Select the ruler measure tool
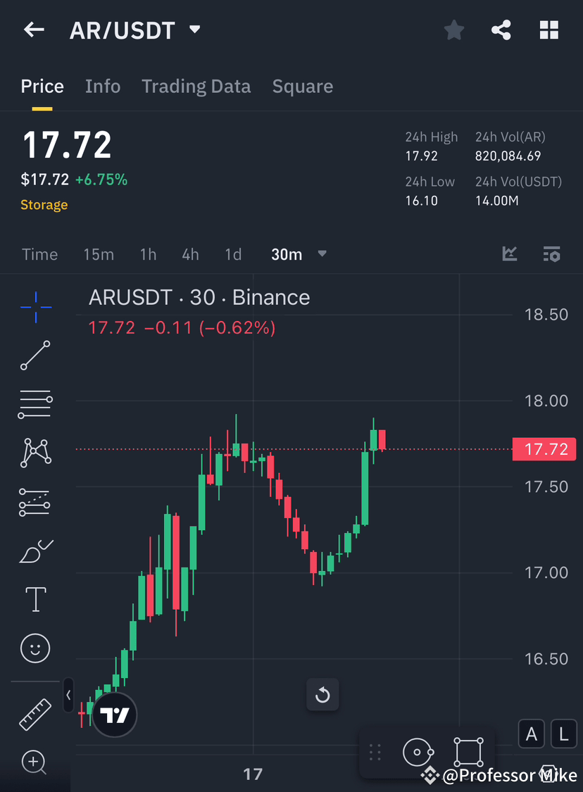Screen dimensions: 583x792 coord(35,714)
